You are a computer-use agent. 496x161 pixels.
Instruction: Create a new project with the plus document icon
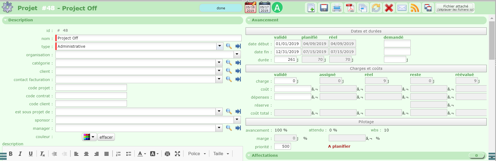click(x=311, y=8)
